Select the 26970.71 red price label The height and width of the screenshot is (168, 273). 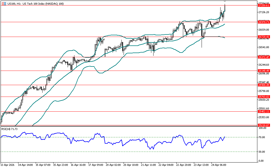click(x=264, y=22)
